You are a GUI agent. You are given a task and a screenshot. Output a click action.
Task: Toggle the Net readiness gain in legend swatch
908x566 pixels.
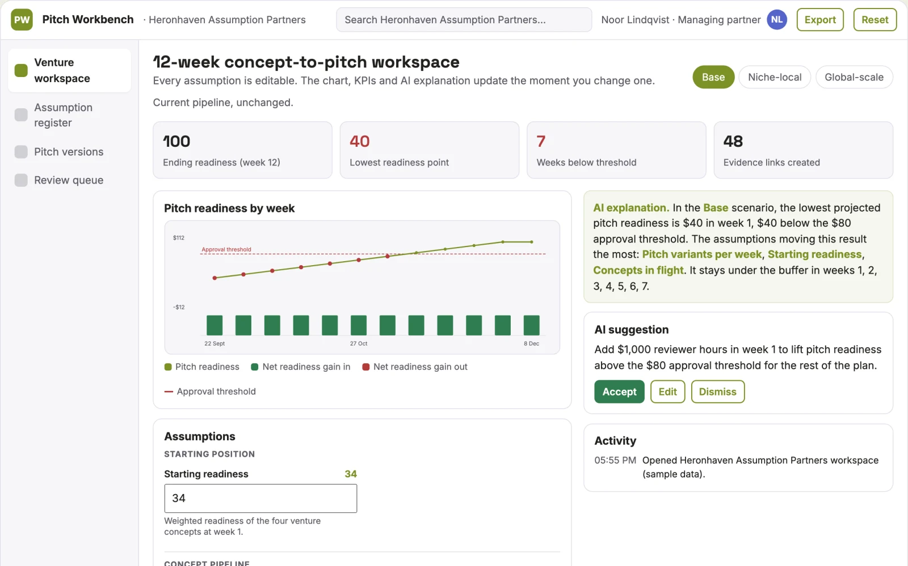click(255, 367)
